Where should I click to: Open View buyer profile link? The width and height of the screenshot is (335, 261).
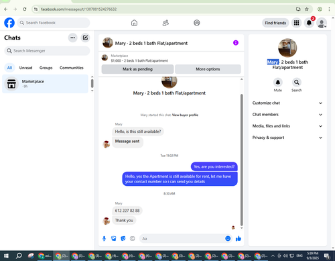[x=185, y=115]
